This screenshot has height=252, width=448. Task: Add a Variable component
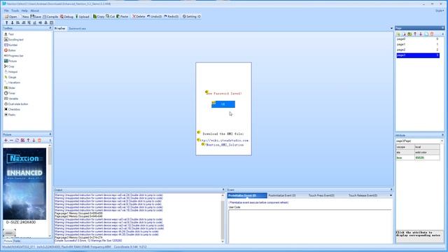(11, 99)
